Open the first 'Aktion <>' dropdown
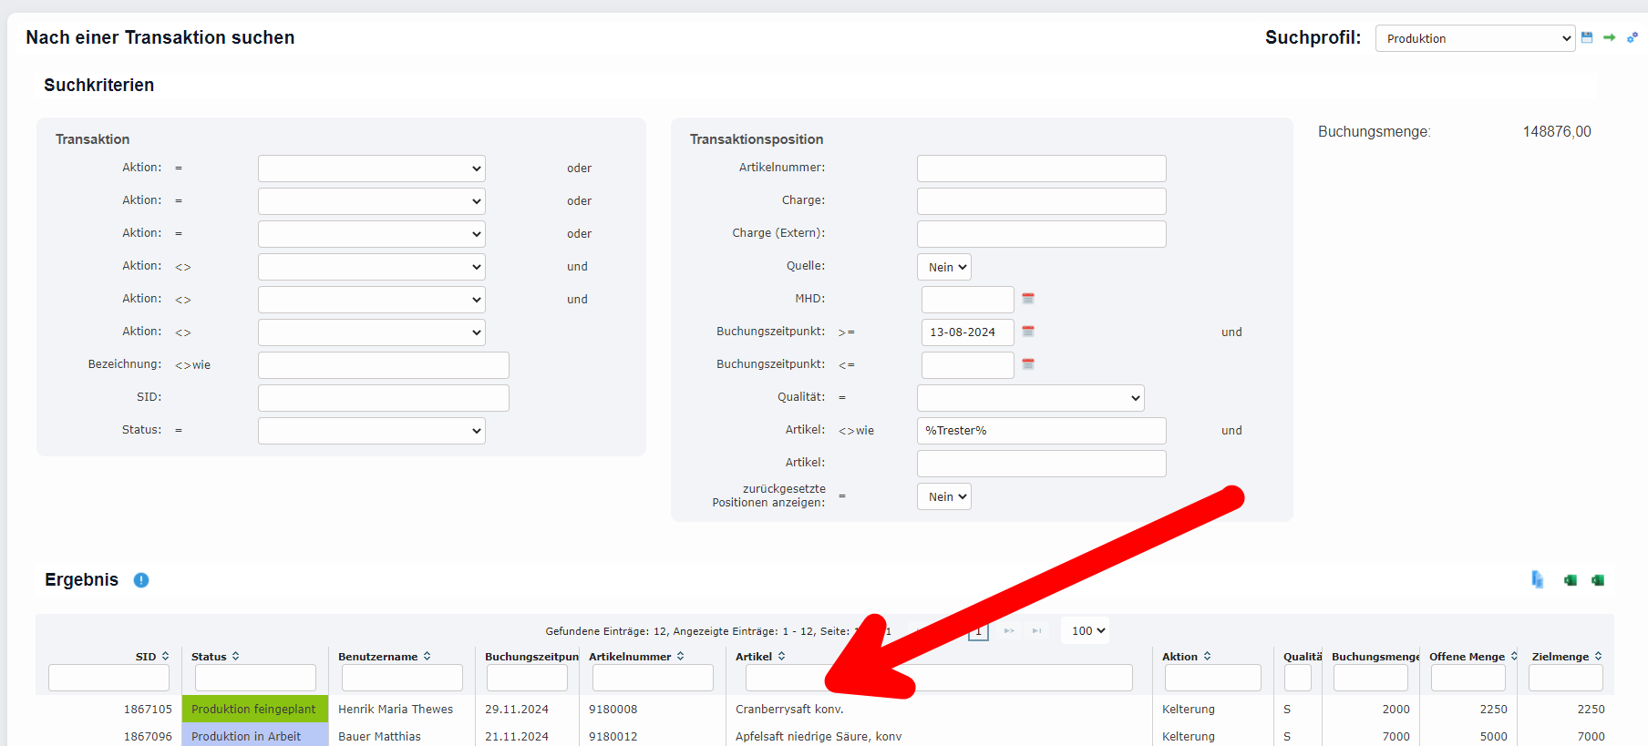The width and height of the screenshot is (1648, 746). pyautogui.click(x=372, y=267)
